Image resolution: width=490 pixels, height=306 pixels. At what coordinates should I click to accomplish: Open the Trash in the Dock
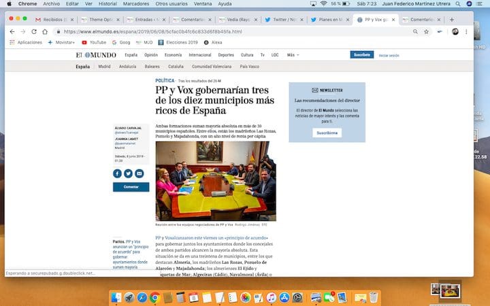pos(374,297)
